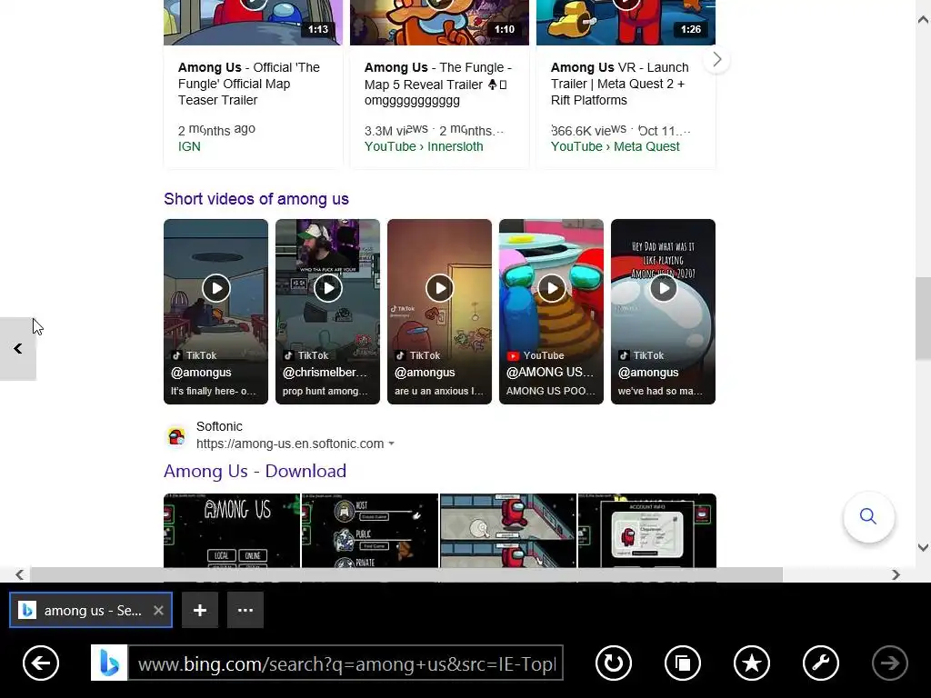
Task: Click '3.3M views' text on Fungle video
Action: pyautogui.click(x=395, y=130)
